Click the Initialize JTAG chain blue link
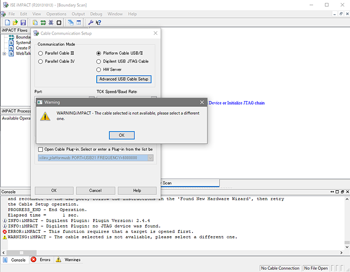Image resolution: width=350 pixels, height=272 pixels. tap(236, 103)
